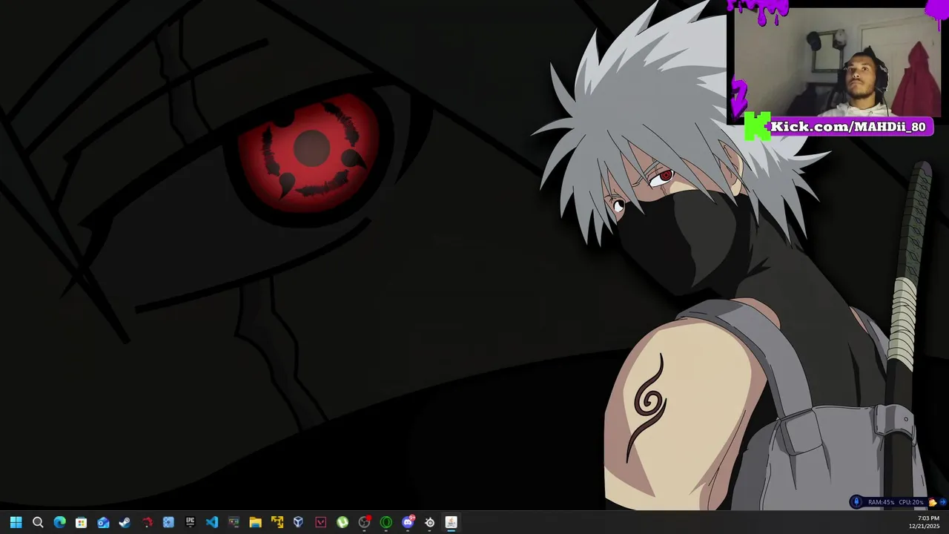Screen dimensions: 949x534
Task: Click the RAM:45% readout
Action: coord(881,502)
